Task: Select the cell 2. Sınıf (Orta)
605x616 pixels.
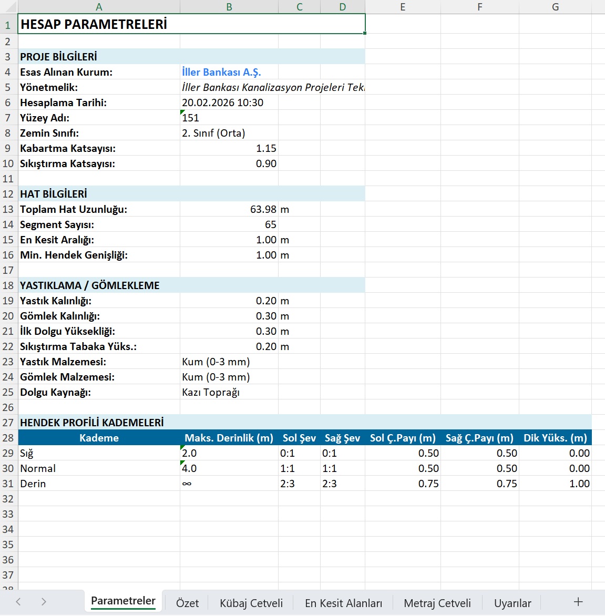Action: [229, 133]
